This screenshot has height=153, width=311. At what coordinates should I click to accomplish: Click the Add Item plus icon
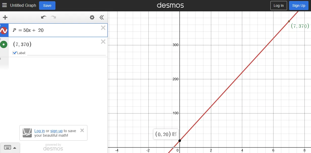(5, 17)
